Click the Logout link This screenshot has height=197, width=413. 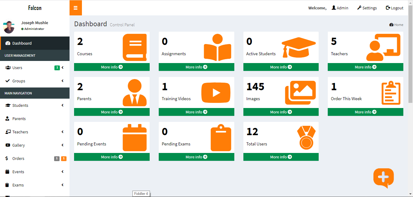(x=395, y=8)
